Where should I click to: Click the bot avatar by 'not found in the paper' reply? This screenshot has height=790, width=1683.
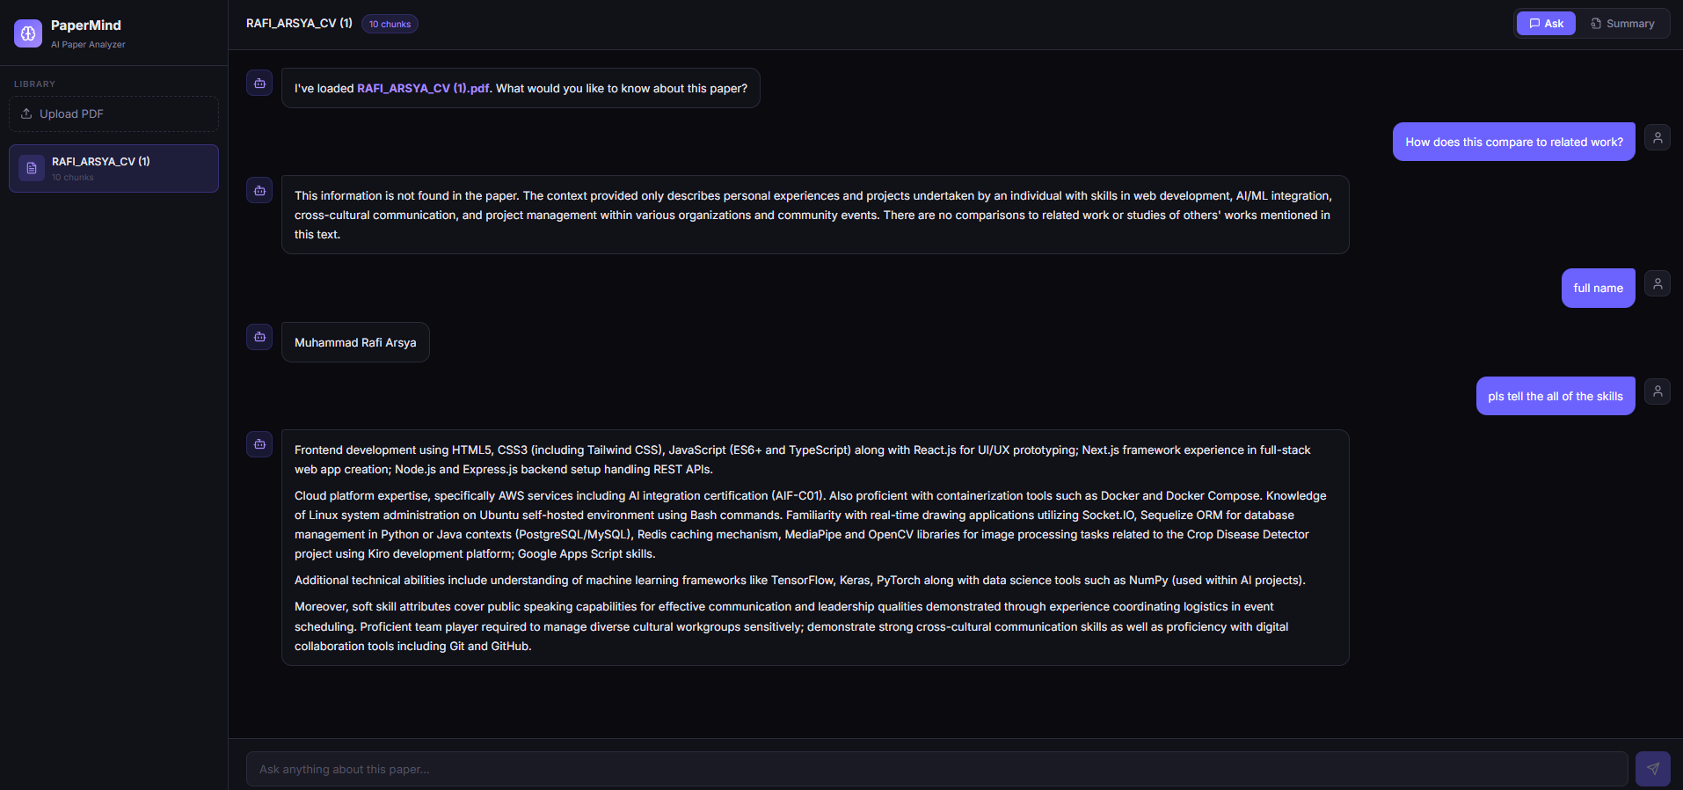259,190
